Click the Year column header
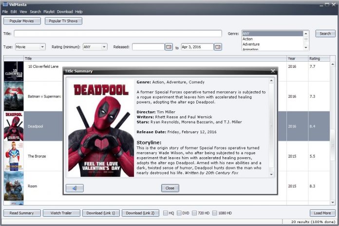 [297, 59]
